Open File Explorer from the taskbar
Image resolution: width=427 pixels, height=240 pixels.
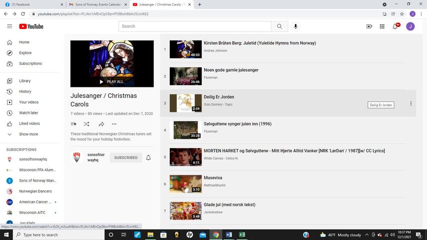pos(150,234)
